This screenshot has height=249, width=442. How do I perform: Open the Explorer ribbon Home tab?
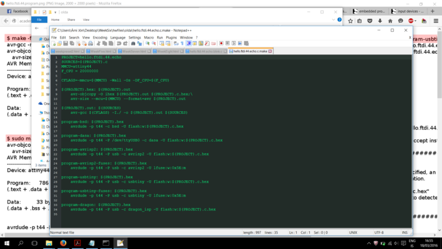pyautogui.click(x=56, y=20)
